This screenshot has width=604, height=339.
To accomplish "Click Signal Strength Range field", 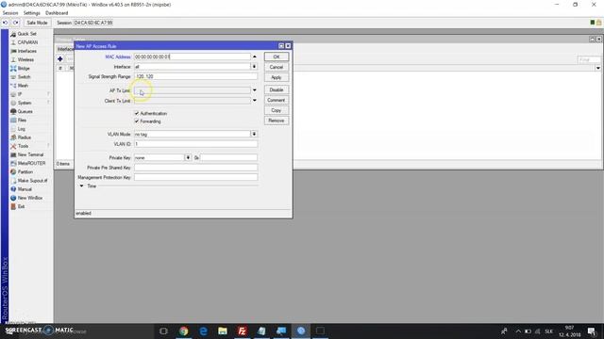I will click(195, 76).
